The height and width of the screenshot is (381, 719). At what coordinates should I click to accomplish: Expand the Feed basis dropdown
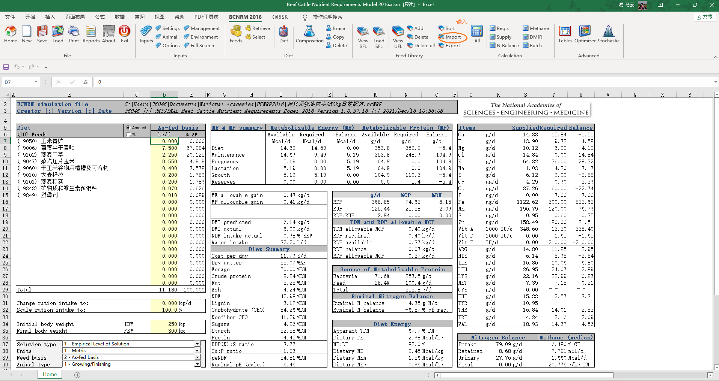[197, 357]
